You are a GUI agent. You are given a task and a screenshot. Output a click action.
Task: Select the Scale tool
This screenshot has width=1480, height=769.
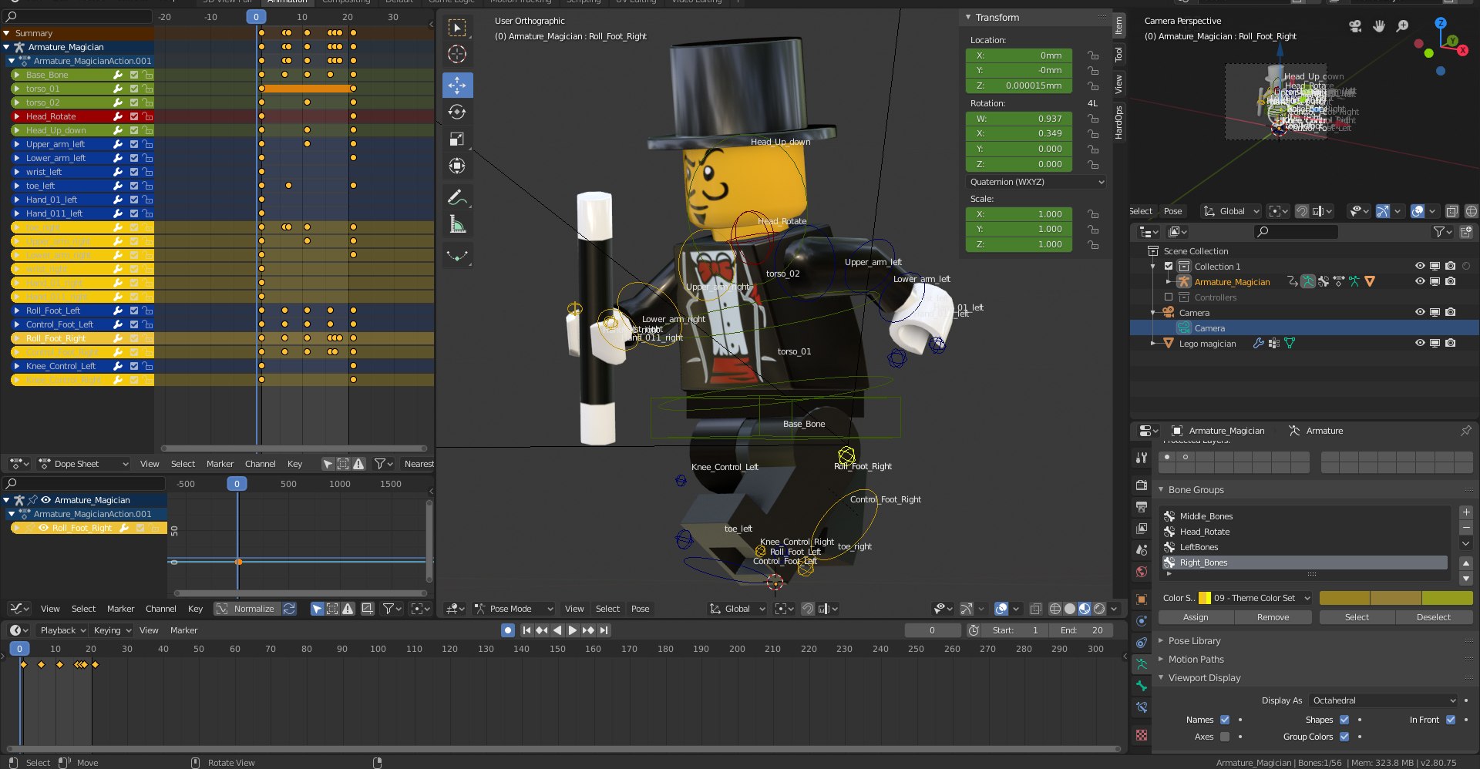457,139
